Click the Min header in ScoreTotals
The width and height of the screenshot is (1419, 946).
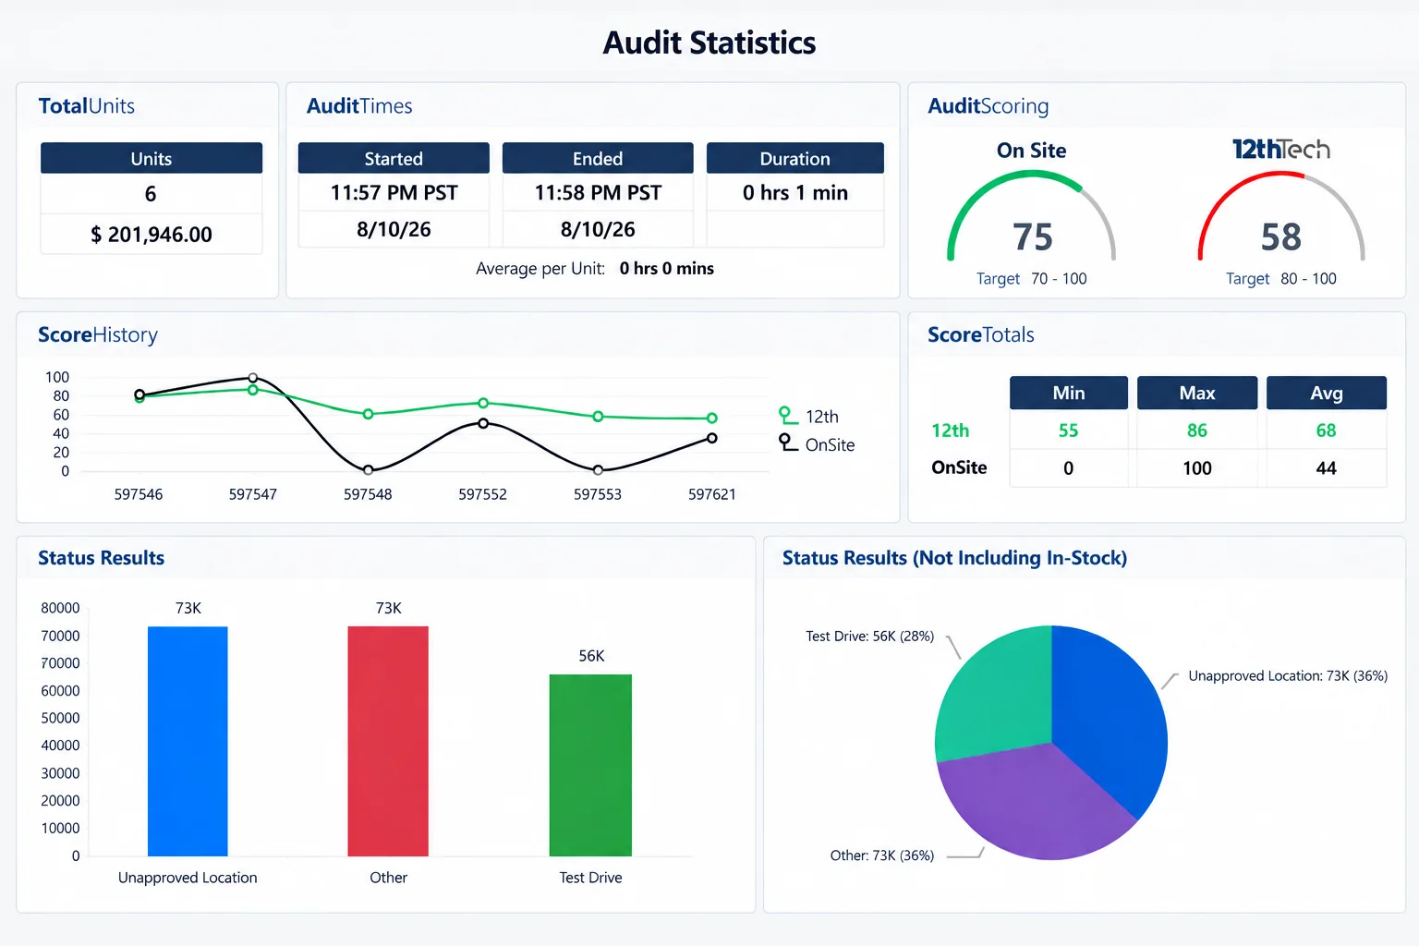point(1069,393)
